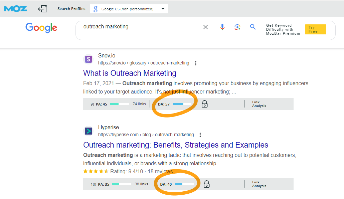This screenshot has height=199, width=344.
Task: Open Link Analysis for Snov.io result
Action: [x=259, y=104]
